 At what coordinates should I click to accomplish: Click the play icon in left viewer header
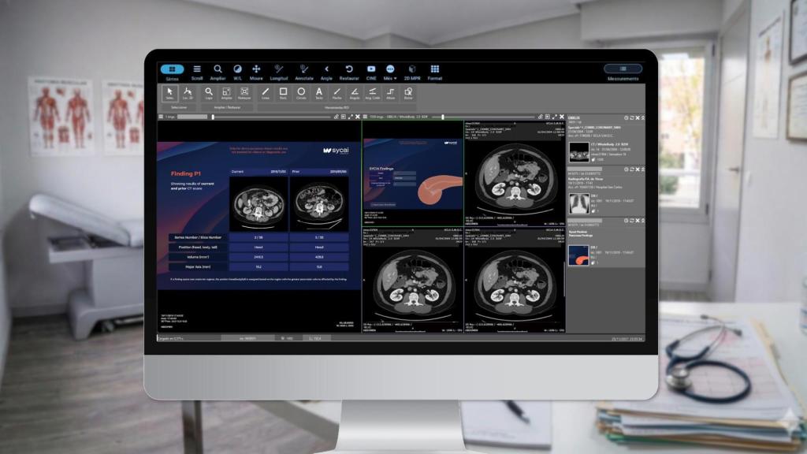[x=344, y=117]
